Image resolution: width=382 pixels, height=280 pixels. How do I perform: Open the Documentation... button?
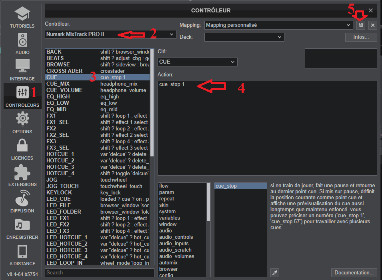(354, 272)
